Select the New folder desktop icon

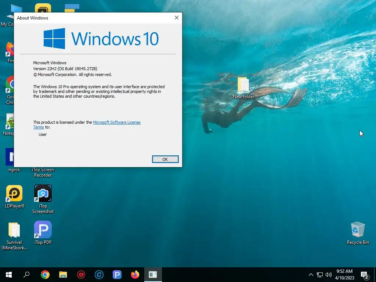click(x=243, y=88)
